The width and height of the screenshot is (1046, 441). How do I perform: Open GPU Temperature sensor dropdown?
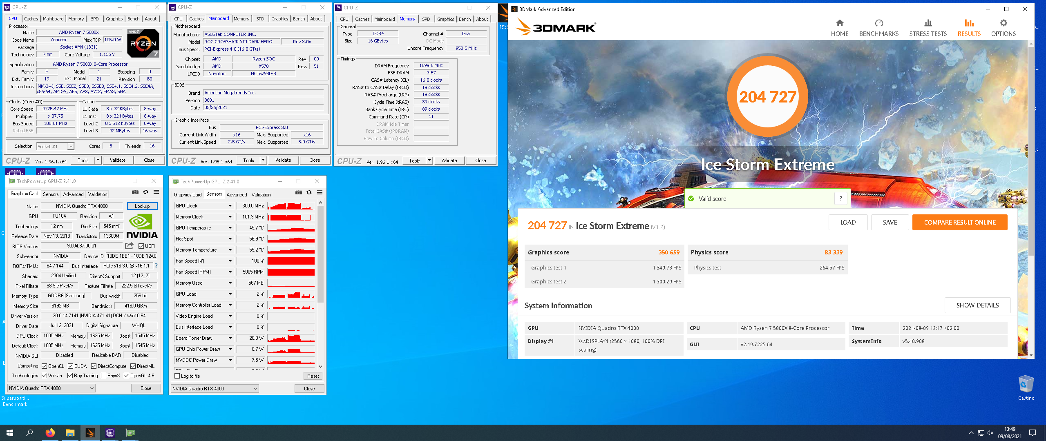(x=230, y=228)
